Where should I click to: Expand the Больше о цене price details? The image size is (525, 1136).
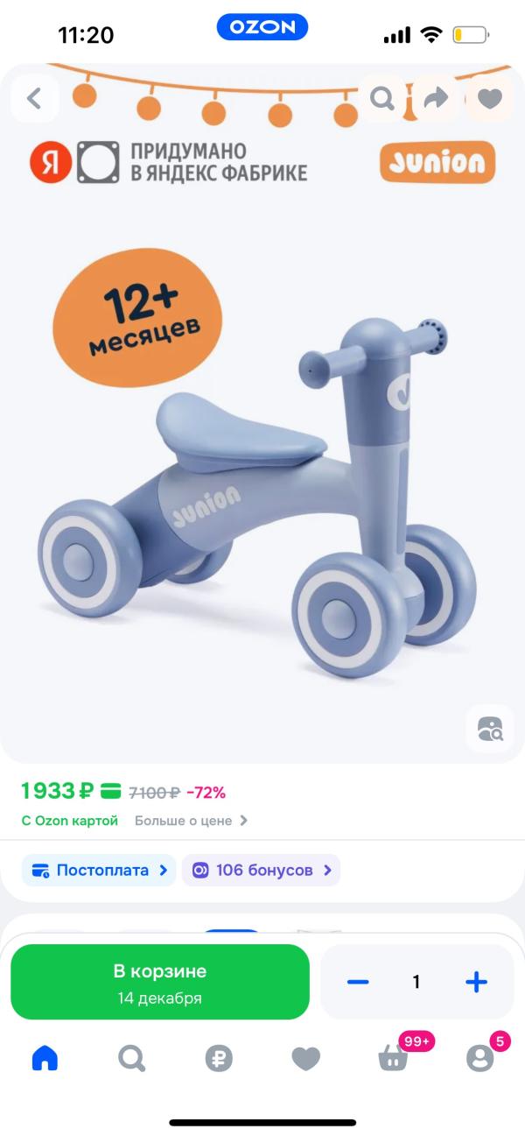192,821
